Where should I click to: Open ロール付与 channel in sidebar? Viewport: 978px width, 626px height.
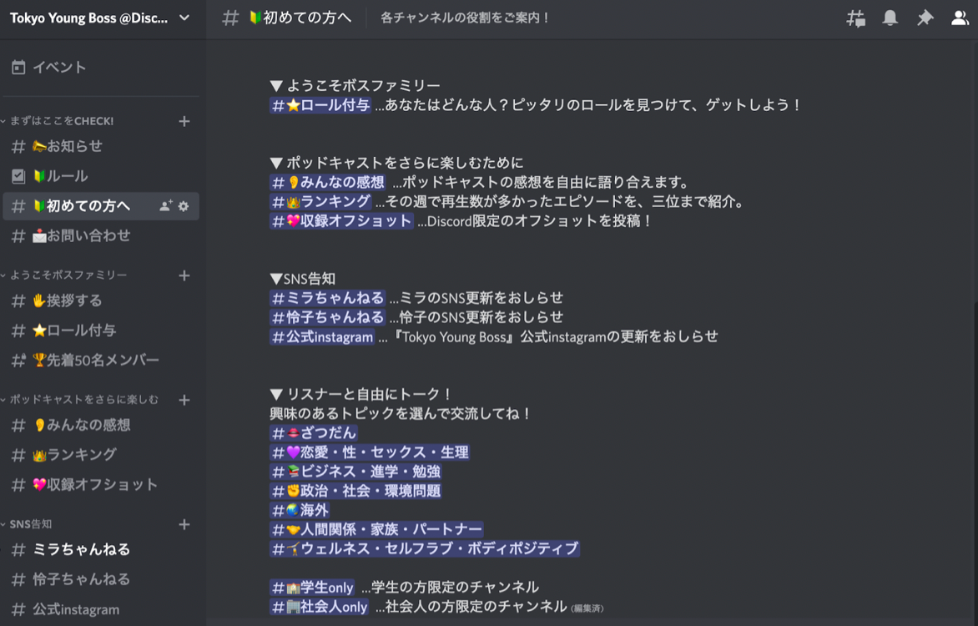[101, 331]
